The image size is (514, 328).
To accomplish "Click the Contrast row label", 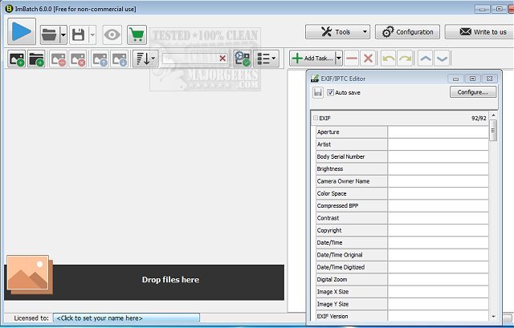I will point(352,218).
